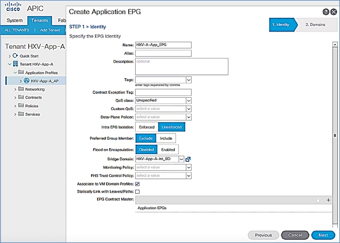340x243 pixels.
Task: Click the Cancel button
Action: (295, 235)
